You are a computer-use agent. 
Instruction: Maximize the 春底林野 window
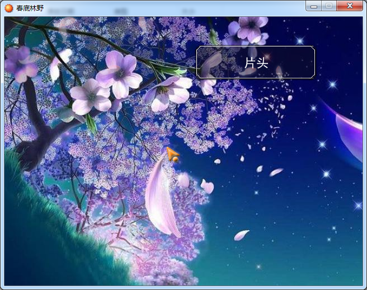pos(329,6)
